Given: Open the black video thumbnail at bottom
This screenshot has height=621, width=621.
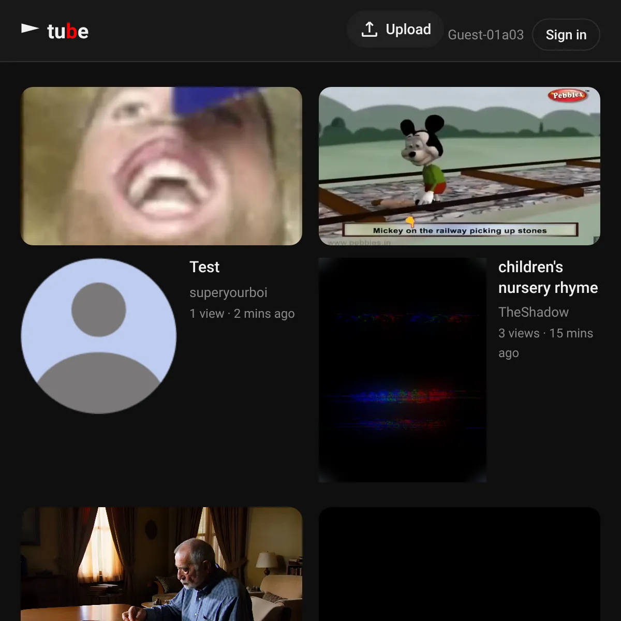Looking at the screenshot, I should [460, 564].
